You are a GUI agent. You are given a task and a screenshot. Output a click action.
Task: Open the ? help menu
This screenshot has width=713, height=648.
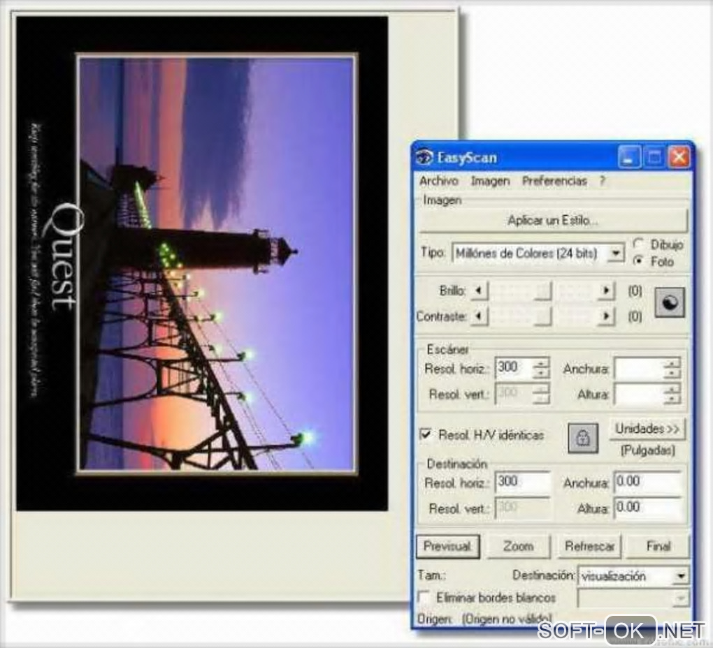pos(602,181)
